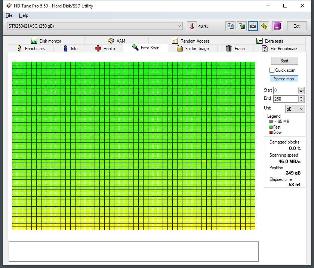314x268 pixels.
Task: Open options with the wrench icon
Action: click(x=264, y=26)
